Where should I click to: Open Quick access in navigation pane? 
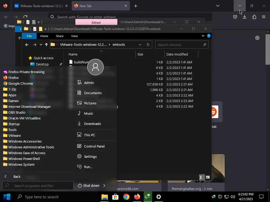pyautogui.click(x=41, y=58)
